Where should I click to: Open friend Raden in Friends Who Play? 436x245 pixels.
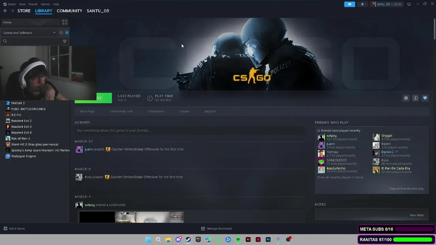coord(386,144)
